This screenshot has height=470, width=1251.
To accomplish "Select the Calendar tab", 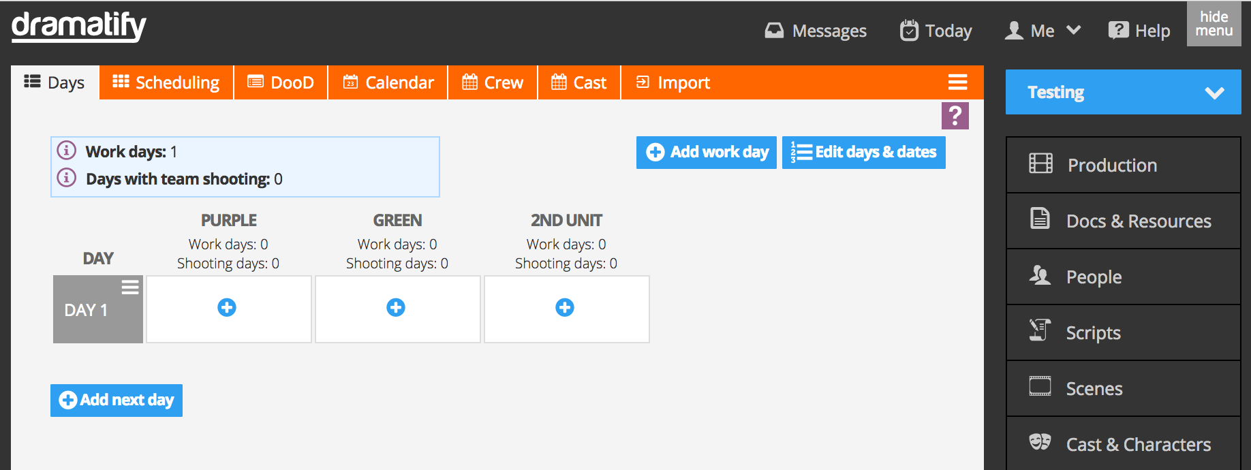I will click(x=388, y=82).
